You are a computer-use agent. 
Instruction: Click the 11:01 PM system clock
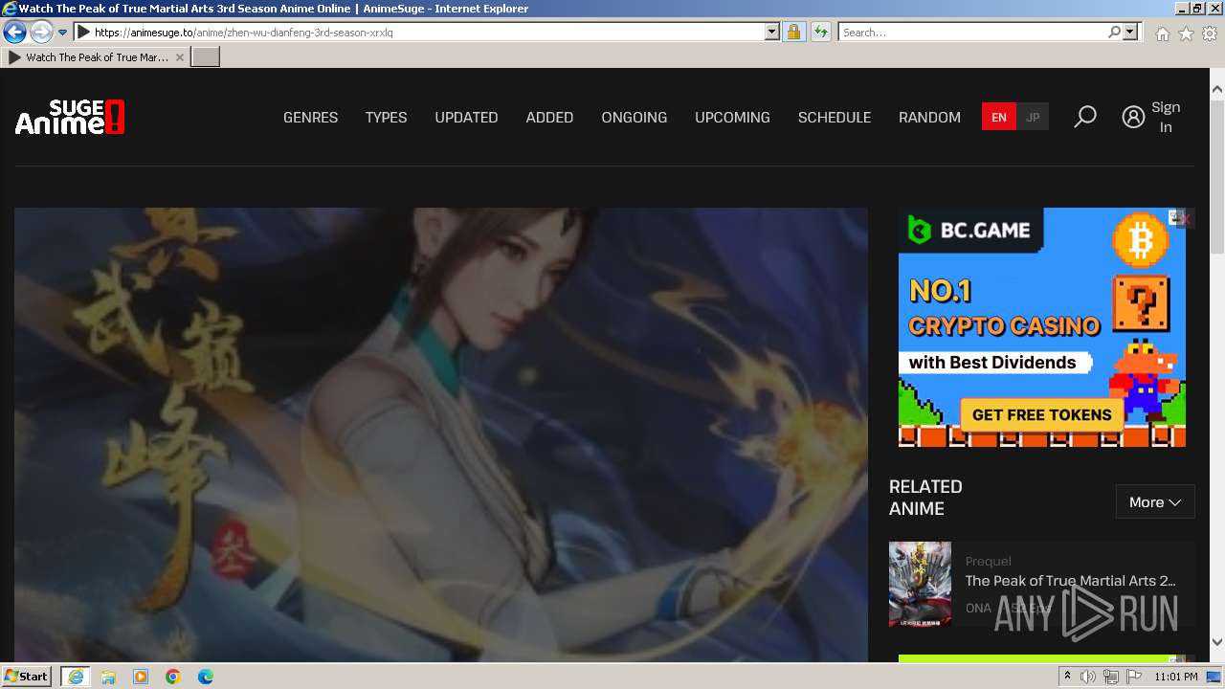coord(1176,677)
